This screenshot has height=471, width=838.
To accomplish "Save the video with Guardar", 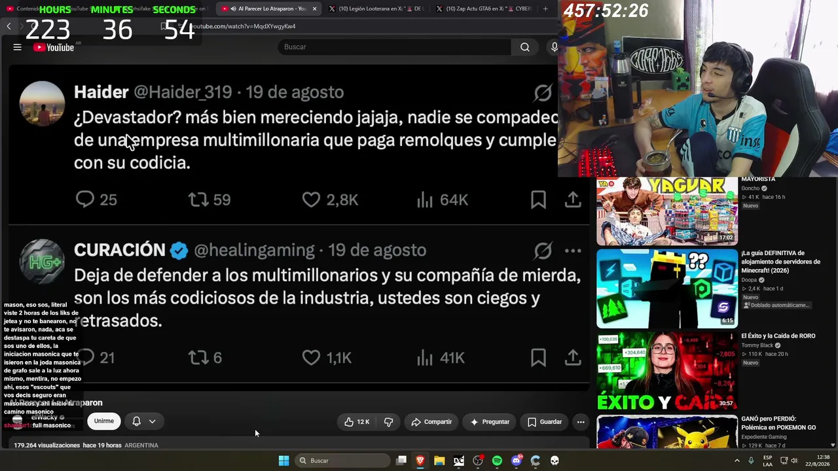I will (545, 422).
